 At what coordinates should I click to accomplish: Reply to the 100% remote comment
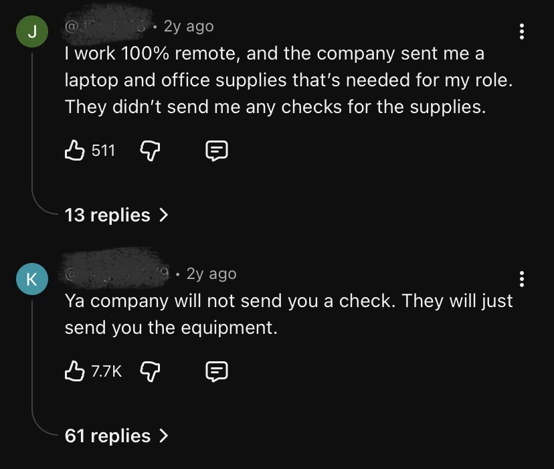click(x=215, y=151)
